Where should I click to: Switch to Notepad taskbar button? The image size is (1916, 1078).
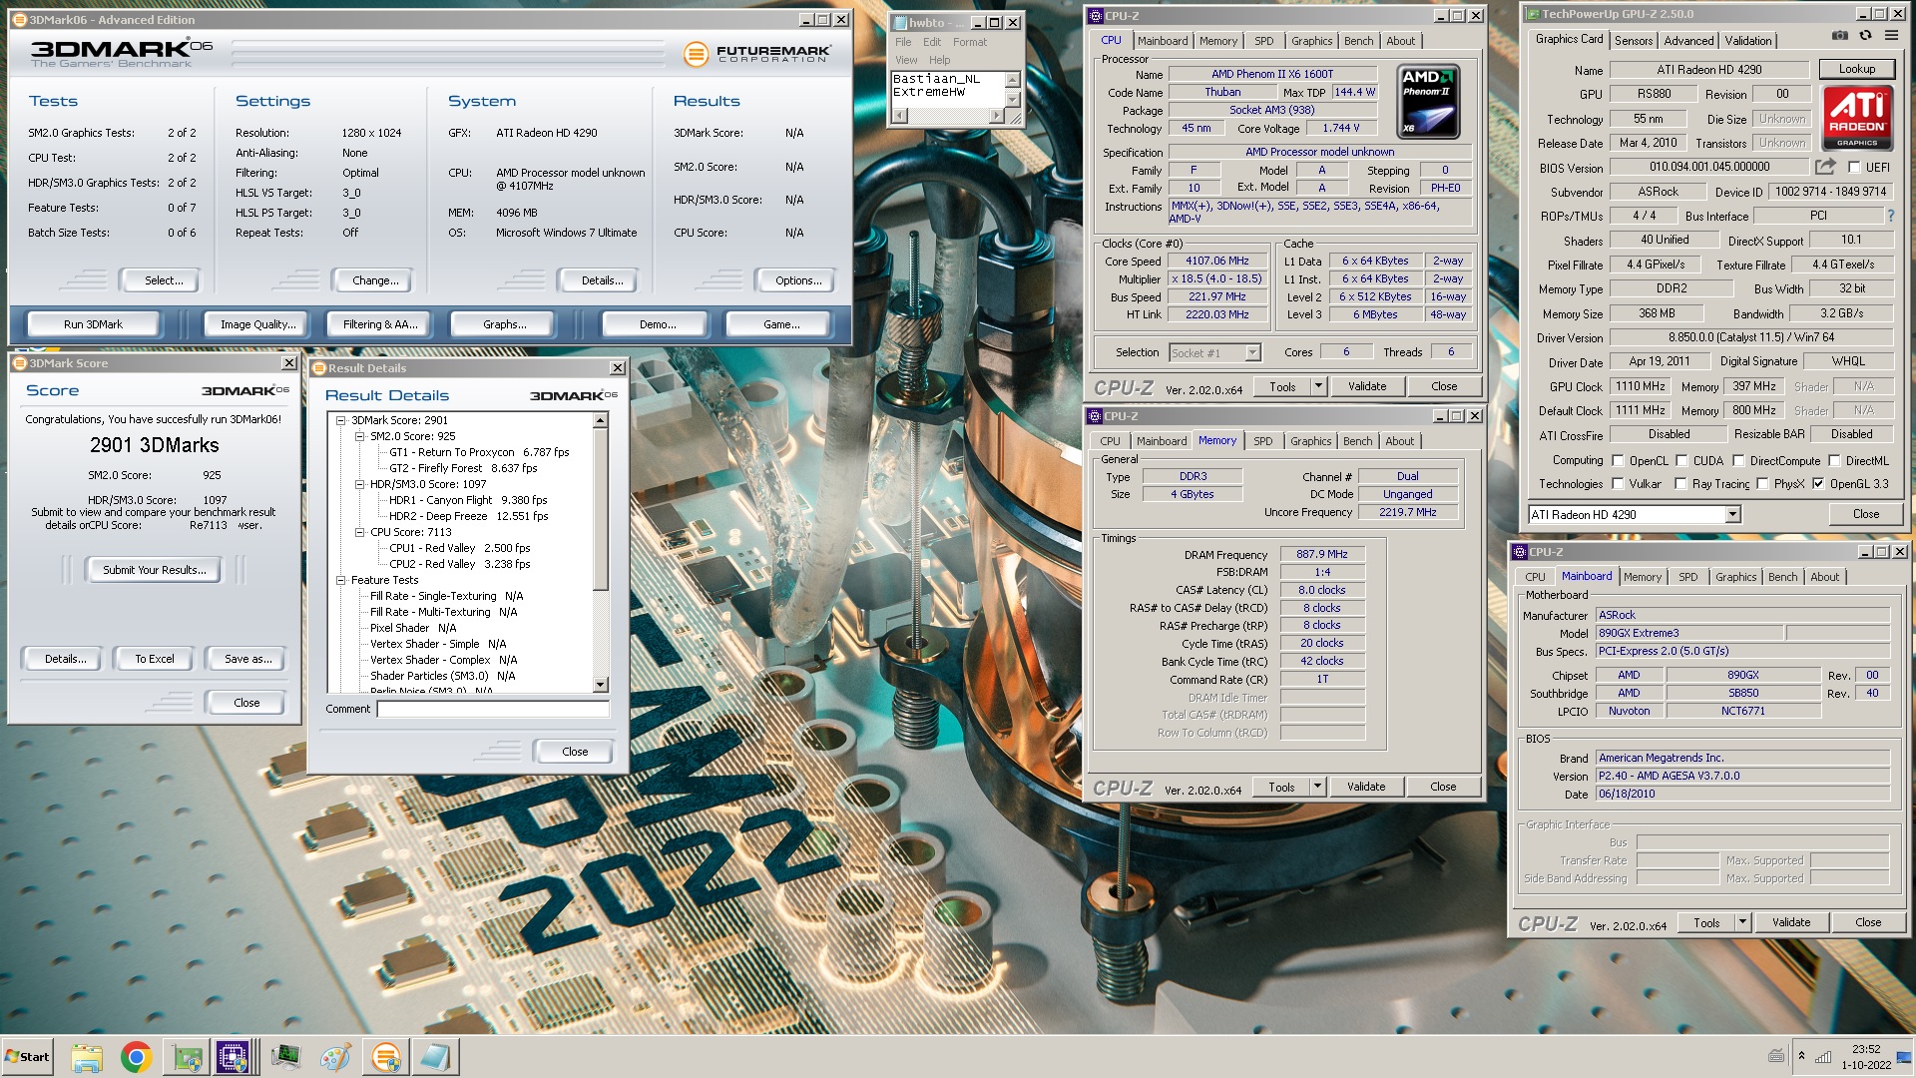[x=436, y=1057]
